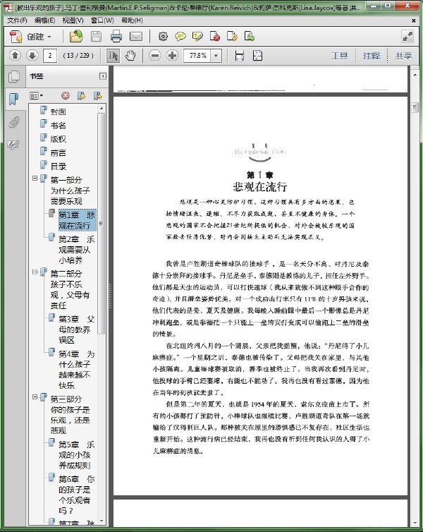The image size is (423, 532).
Task: Click the insert page icon with the green arrow
Action: coord(249,36)
